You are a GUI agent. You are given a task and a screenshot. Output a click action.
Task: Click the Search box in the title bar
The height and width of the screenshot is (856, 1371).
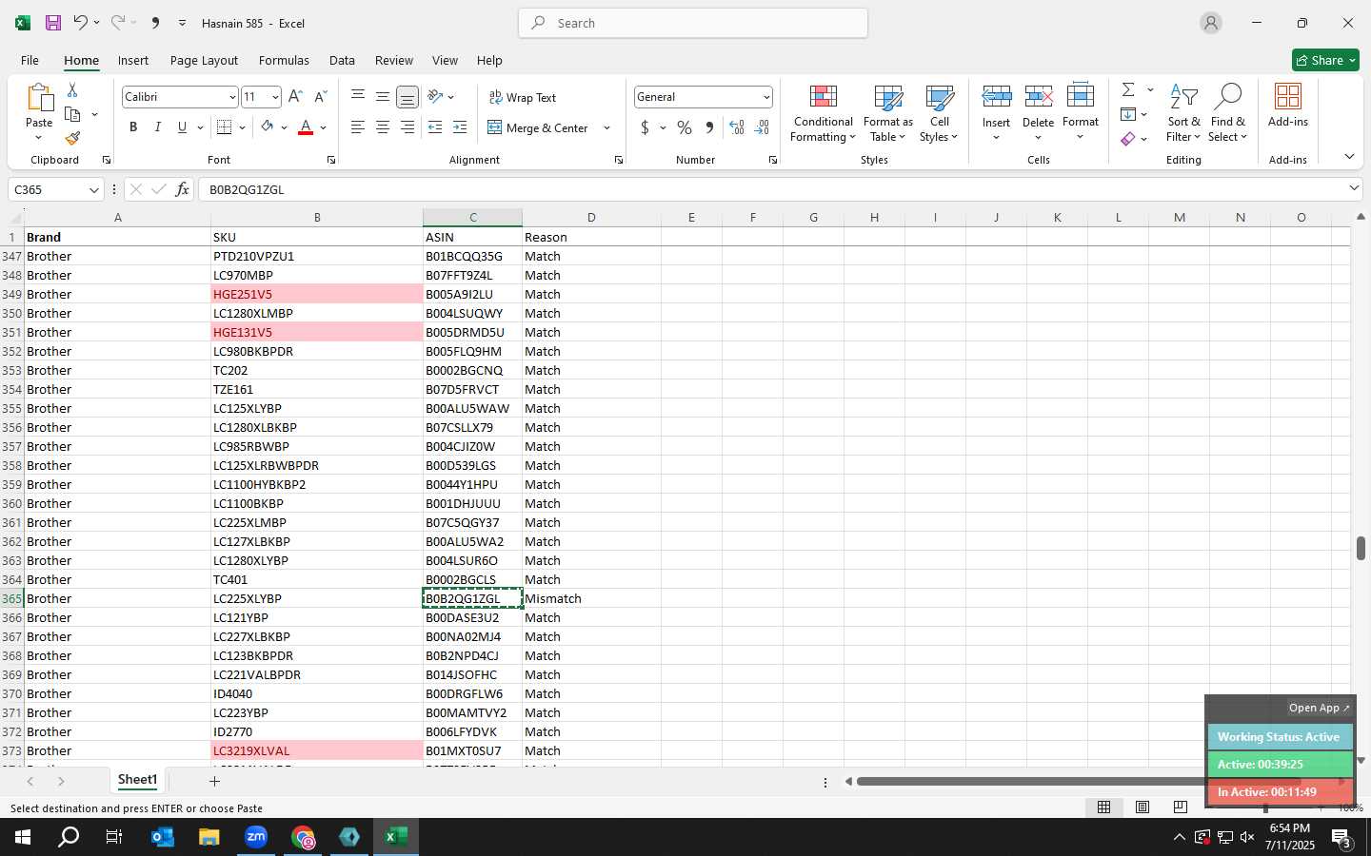click(x=693, y=23)
